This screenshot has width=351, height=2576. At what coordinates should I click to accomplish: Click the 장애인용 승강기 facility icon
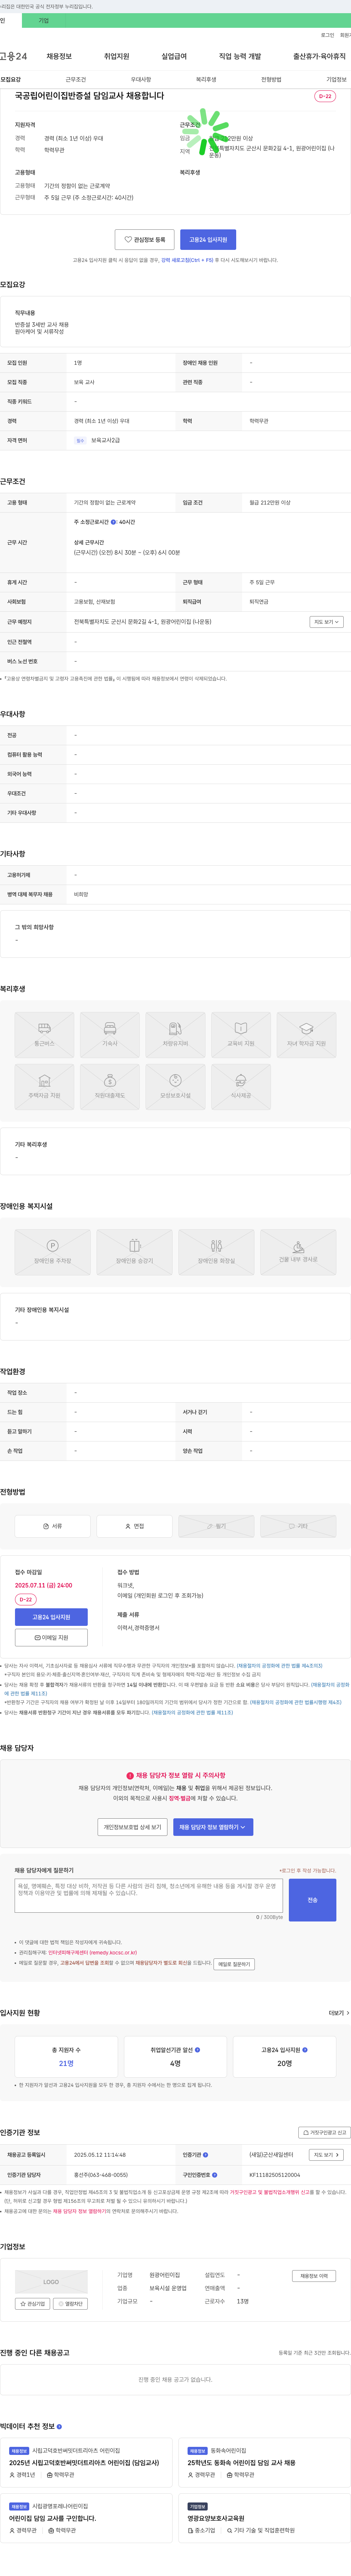[134, 1252]
